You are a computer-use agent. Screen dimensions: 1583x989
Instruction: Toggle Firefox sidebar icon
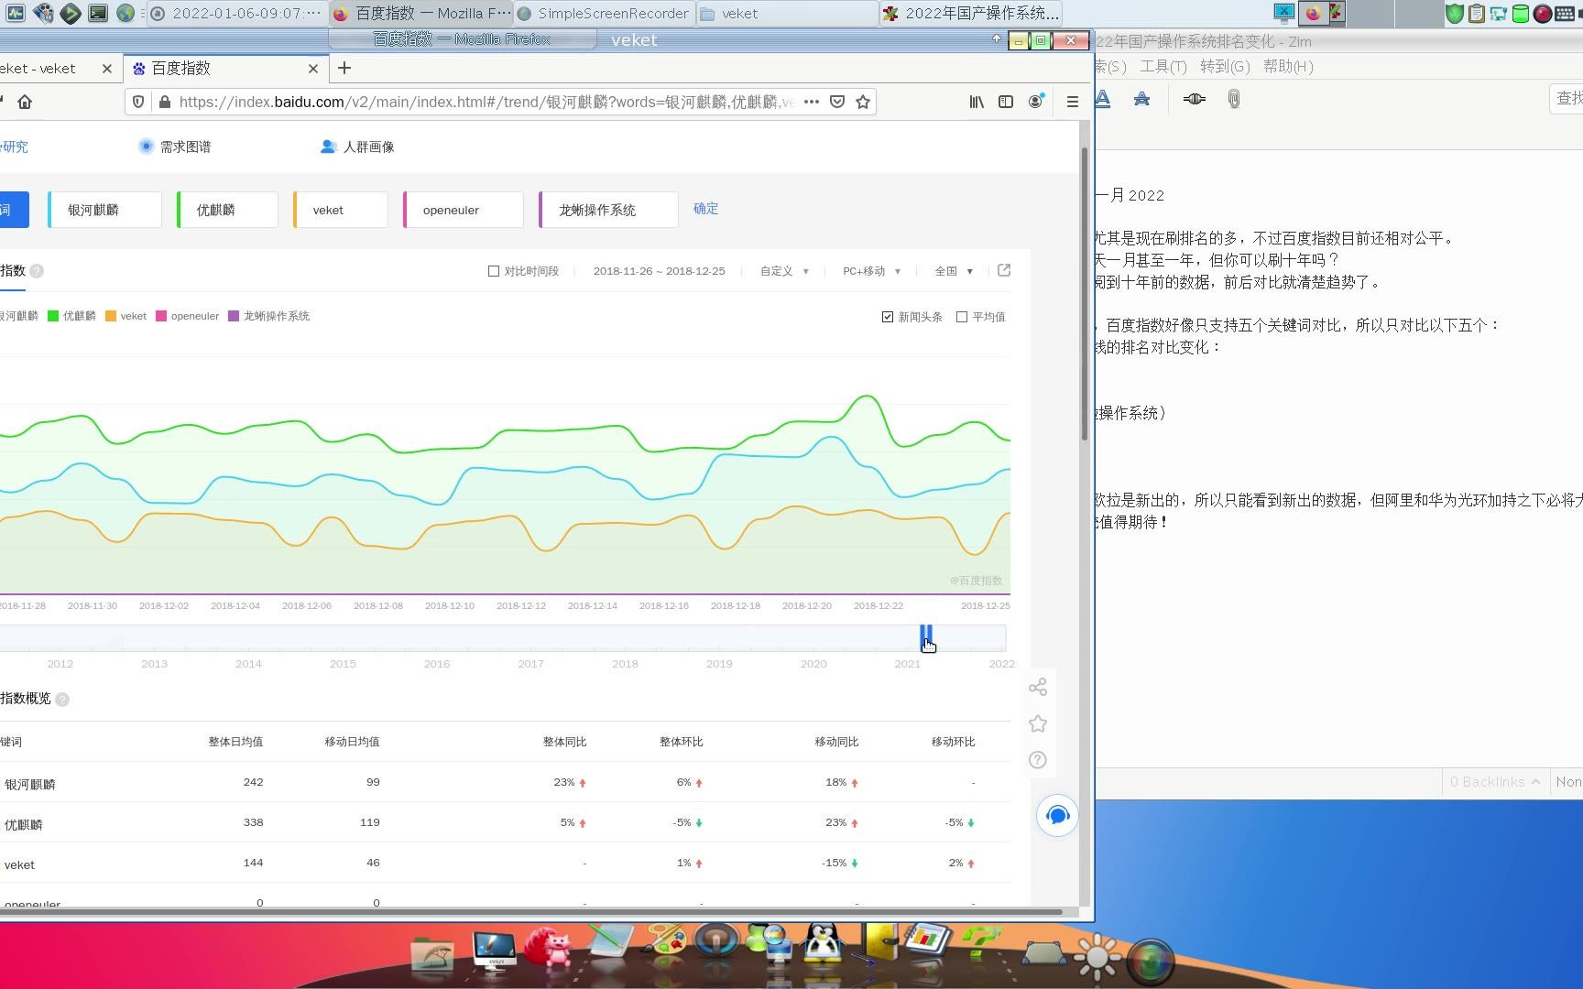1006,102
